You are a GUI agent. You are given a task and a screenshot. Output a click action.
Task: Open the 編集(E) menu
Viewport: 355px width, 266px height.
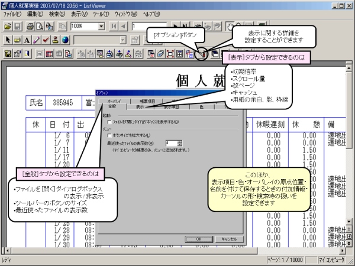[x=35, y=14]
